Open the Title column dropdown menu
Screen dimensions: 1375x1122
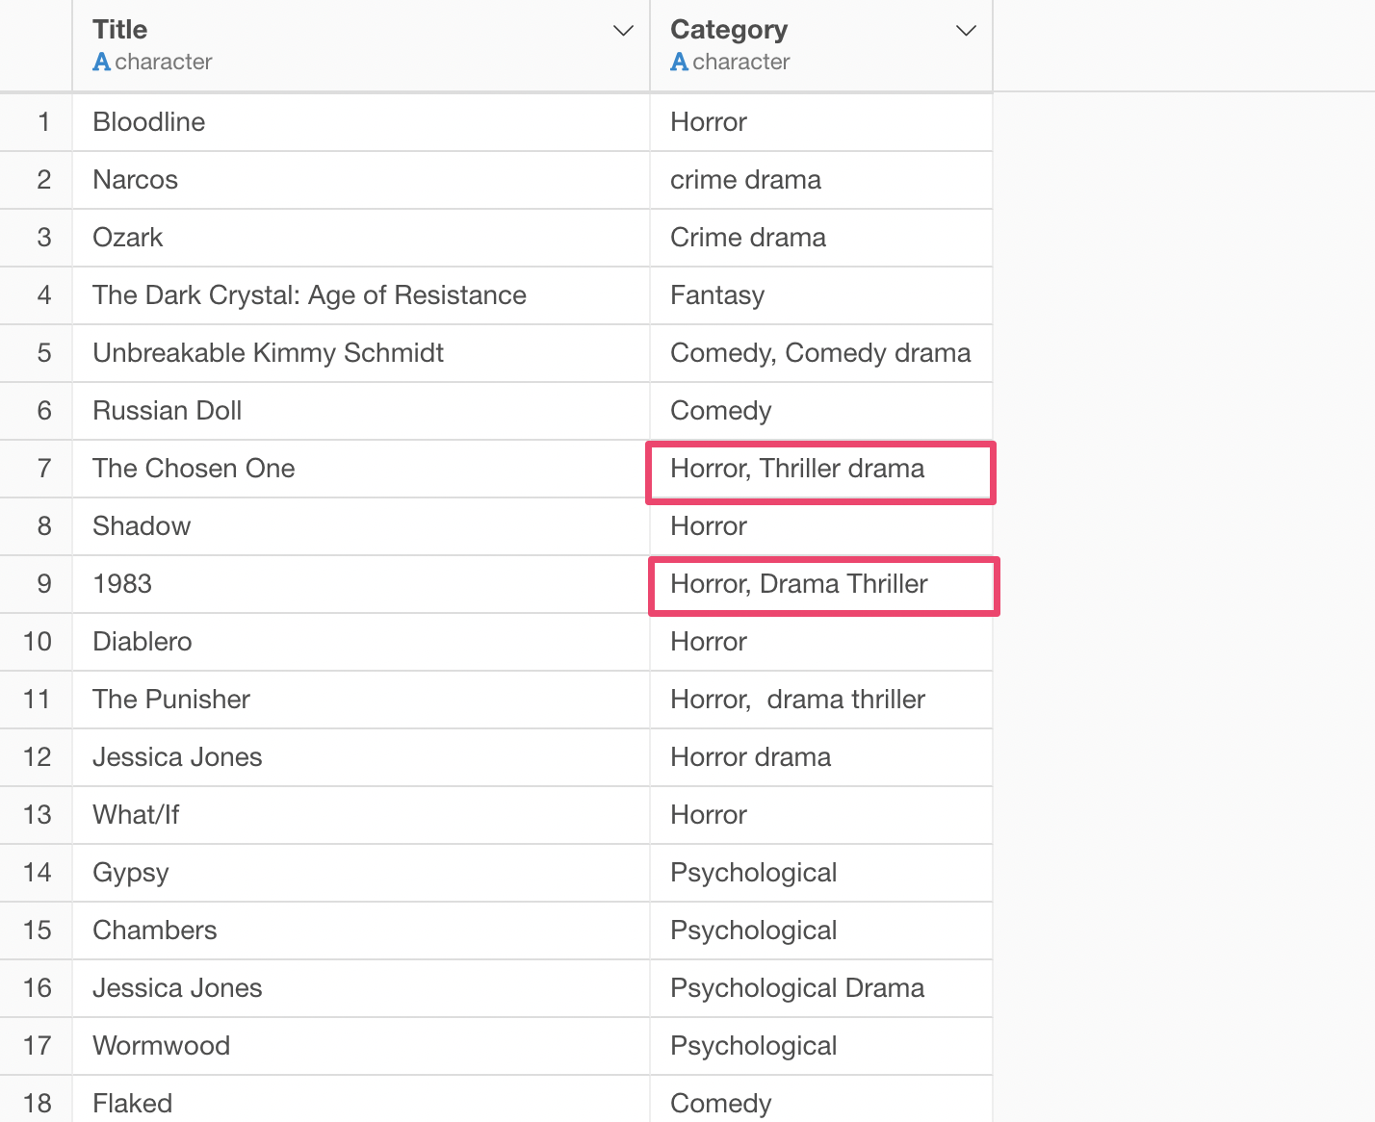tap(624, 31)
